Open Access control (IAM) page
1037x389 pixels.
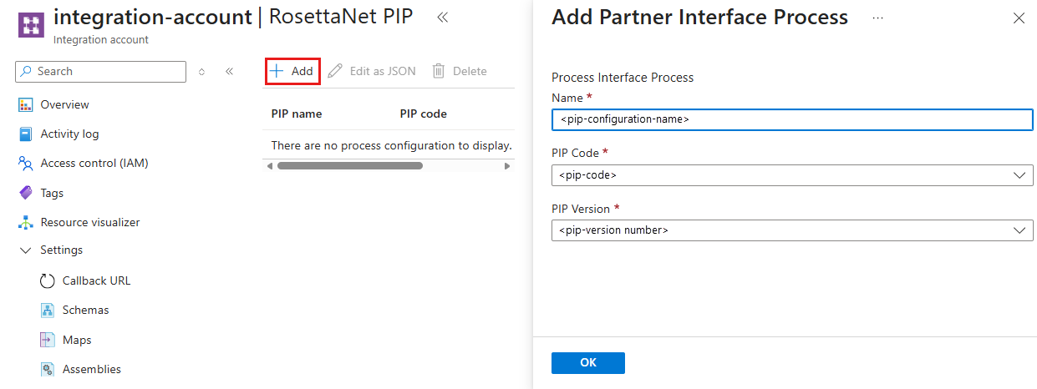[94, 164]
